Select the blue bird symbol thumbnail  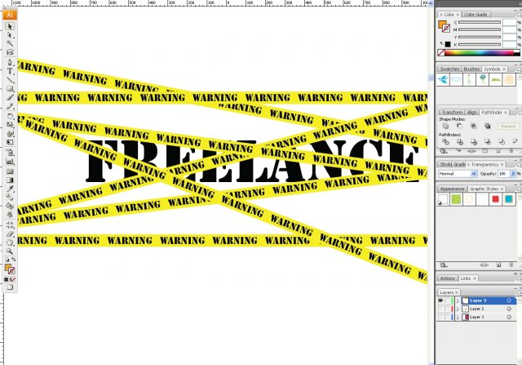(x=443, y=80)
